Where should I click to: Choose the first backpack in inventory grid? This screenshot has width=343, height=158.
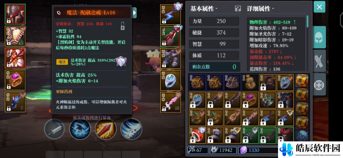pyautogui.click(x=197, y=82)
